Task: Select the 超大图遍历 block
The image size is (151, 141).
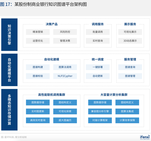Action: point(65,120)
